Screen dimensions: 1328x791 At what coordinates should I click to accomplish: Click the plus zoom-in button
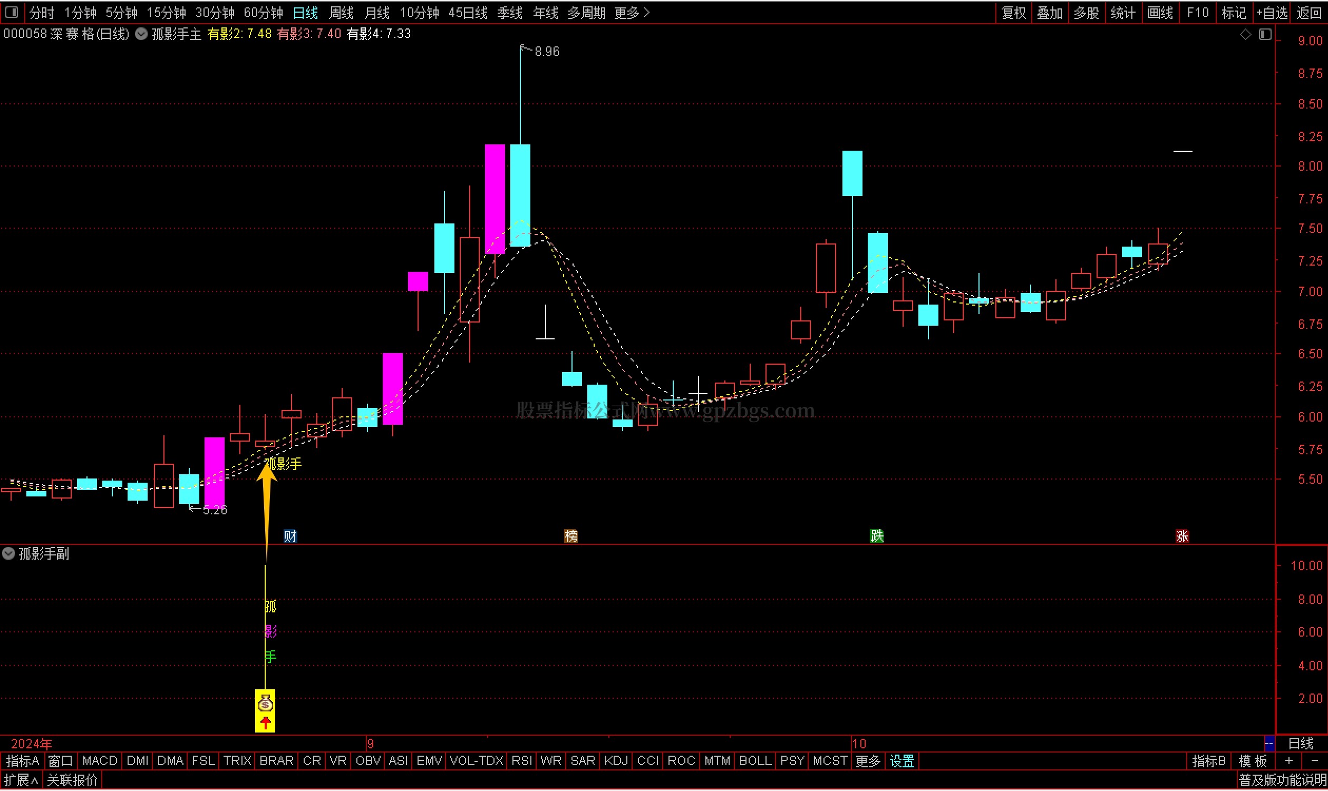(1289, 761)
